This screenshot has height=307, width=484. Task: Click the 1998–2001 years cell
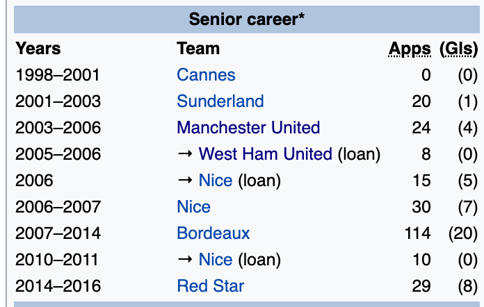(58, 75)
